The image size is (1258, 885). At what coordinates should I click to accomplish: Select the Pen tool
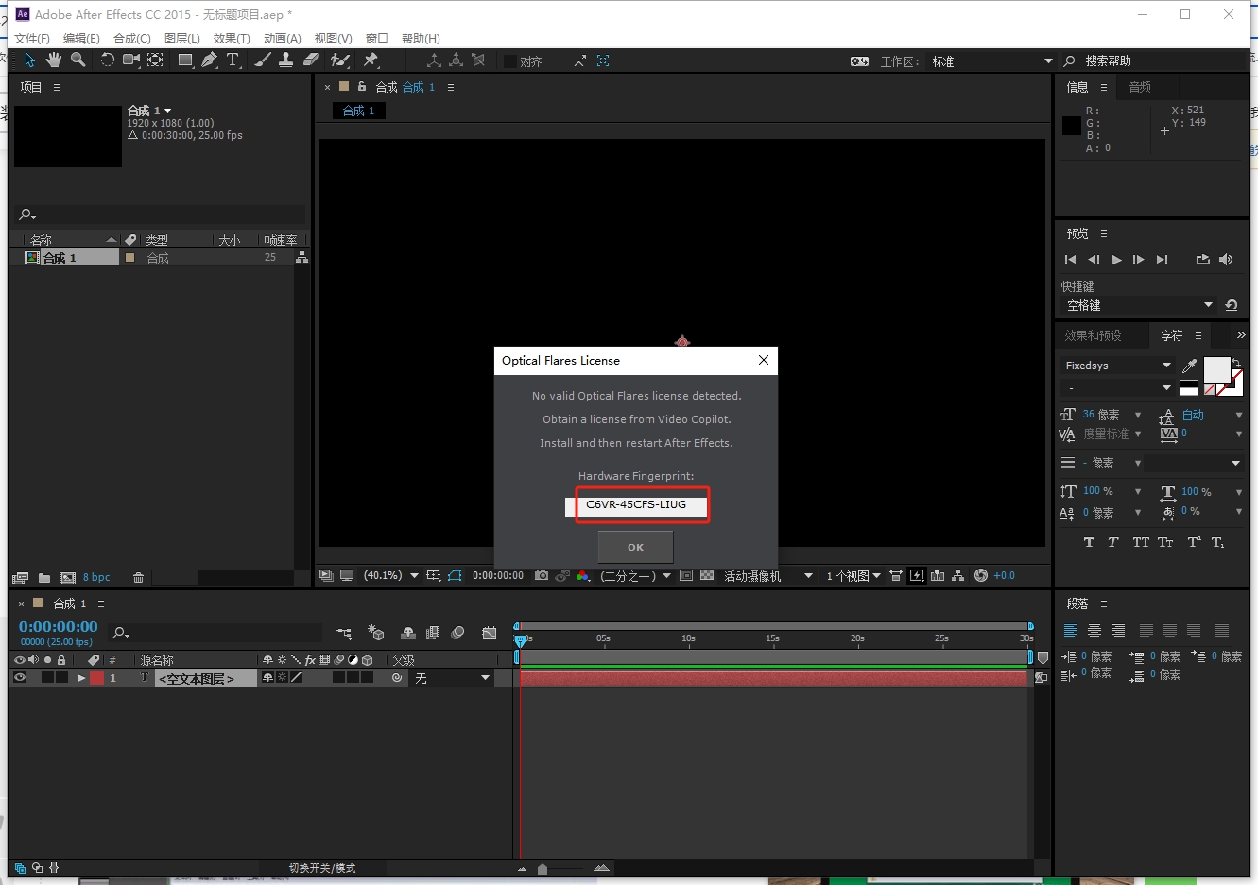click(x=209, y=60)
